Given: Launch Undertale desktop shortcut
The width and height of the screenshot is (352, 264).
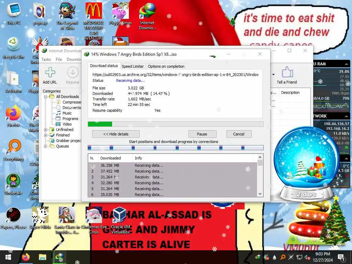Looking at the screenshot, I should click(13, 184).
